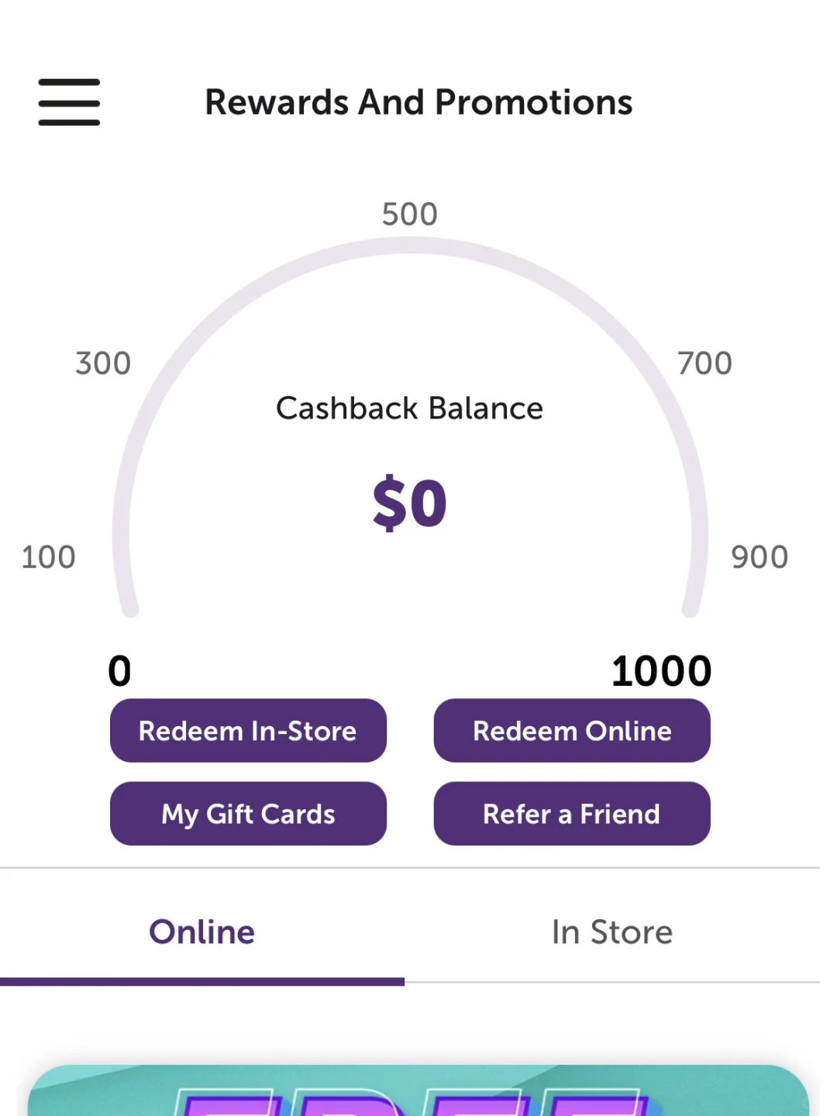Select Refer a Friend button
The width and height of the screenshot is (837, 1116).
(572, 814)
